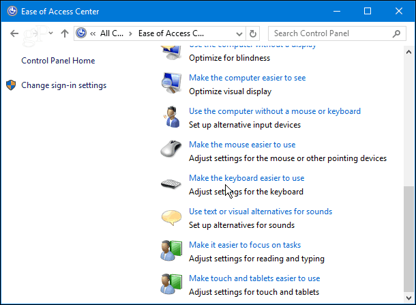Click 'Adjust settings for reading and typing' text
The image size is (416, 305).
point(256,259)
